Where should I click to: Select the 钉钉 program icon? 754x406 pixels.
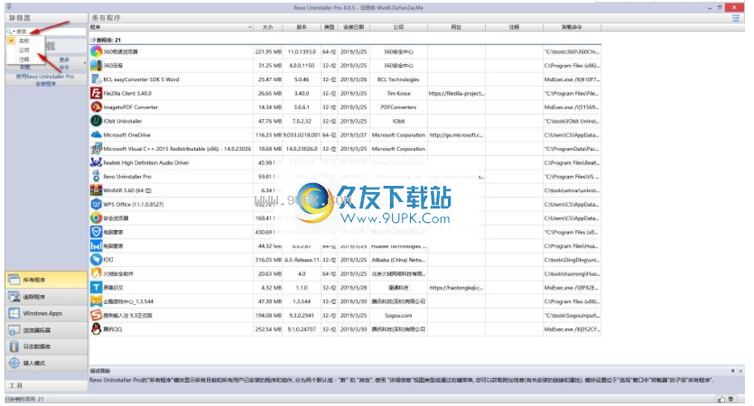(97, 260)
